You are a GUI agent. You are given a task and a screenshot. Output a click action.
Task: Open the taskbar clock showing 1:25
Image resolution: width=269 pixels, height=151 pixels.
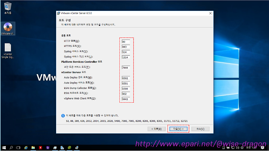[251, 148]
